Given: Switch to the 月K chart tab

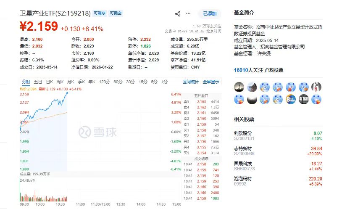Looking at the screenshot, I should [x=71, y=82].
